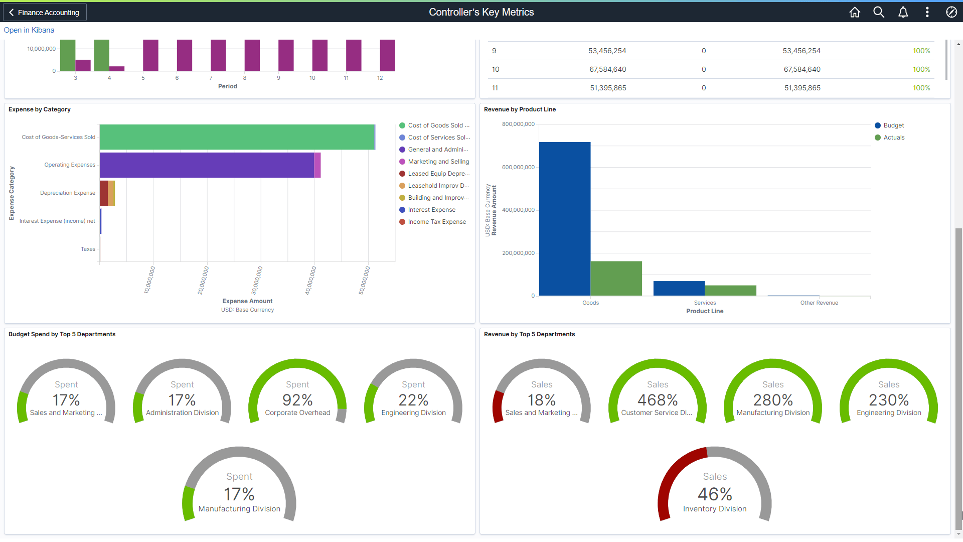Open the NavBar compass icon
This screenshot has height=542, width=963.
tap(951, 12)
